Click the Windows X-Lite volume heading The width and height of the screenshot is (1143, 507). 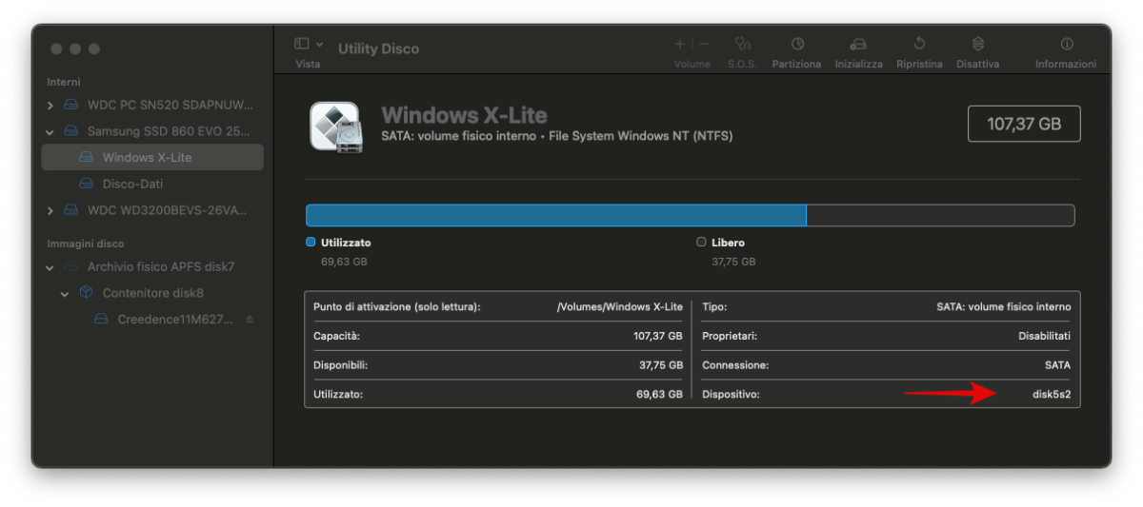[x=464, y=116]
